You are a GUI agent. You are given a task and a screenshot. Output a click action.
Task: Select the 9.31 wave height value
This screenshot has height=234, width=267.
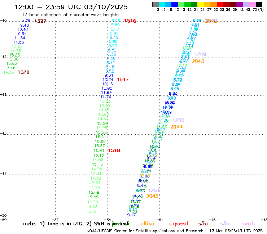click(109, 75)
